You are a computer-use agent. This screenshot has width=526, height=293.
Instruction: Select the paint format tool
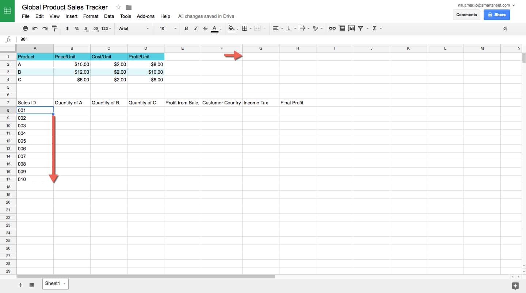54,28
